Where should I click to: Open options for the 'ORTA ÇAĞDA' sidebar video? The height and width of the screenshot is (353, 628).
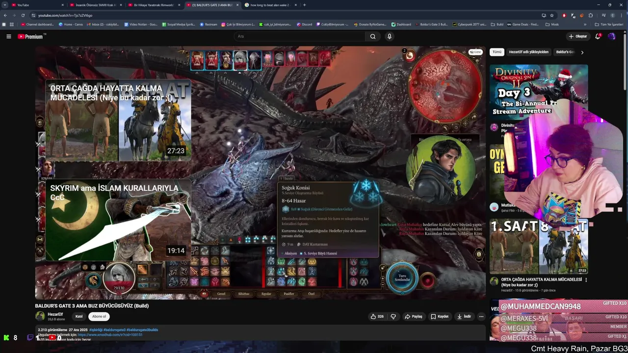tap(586, 280)
